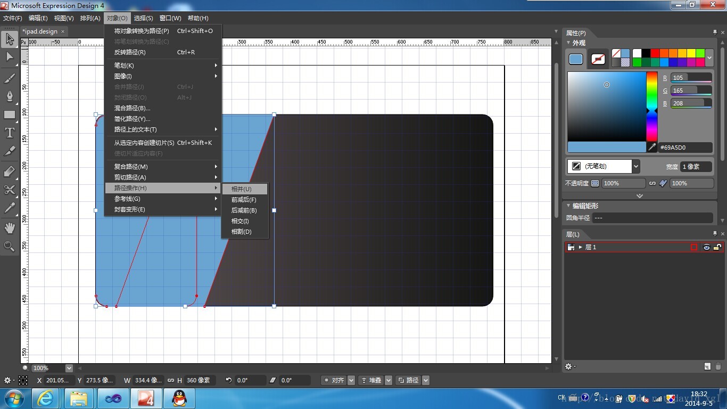This screenshot has height=409, width=727.
Task: Click the registration point grid icon
Action: (23, 380)
